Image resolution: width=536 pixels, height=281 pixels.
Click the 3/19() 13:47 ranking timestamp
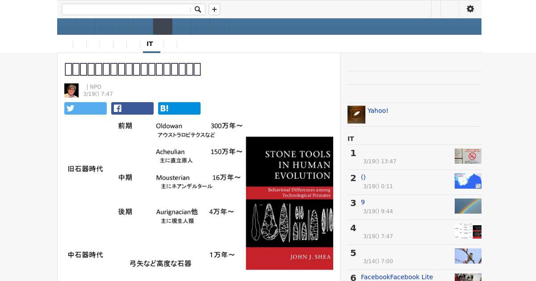[x=380, y=161]
